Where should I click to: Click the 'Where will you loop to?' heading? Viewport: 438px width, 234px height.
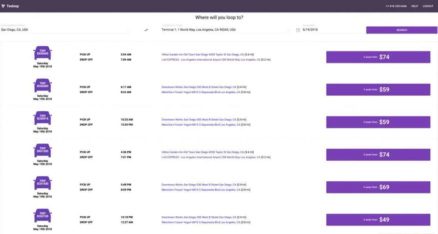219,18
